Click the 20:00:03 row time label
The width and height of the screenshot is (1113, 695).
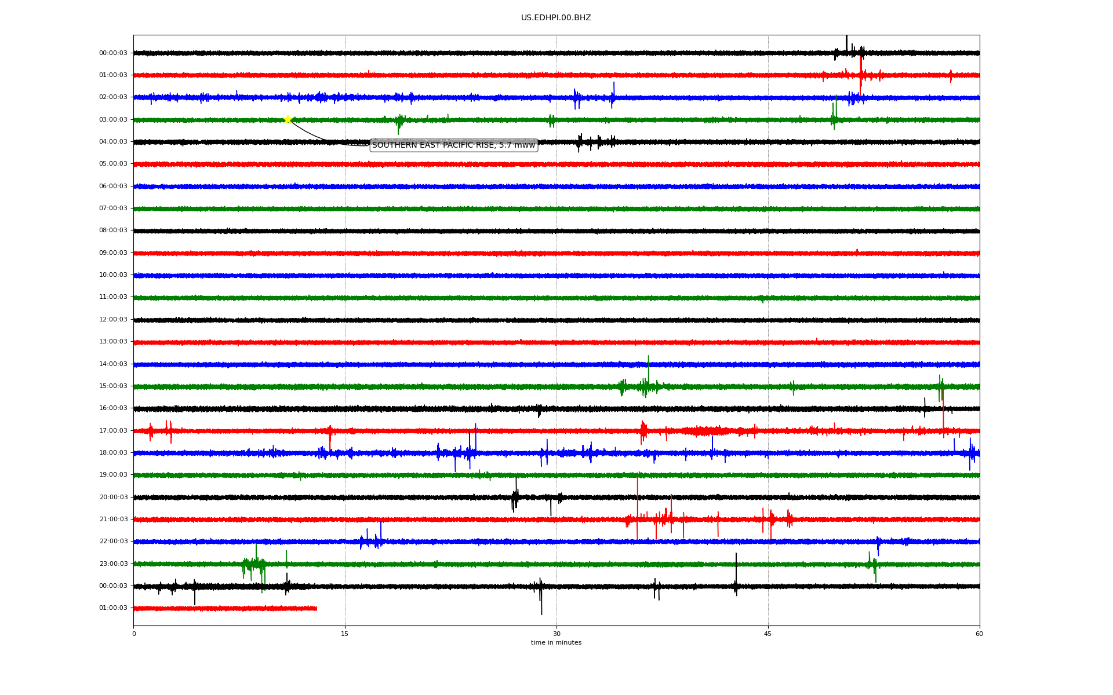[113, 497]
